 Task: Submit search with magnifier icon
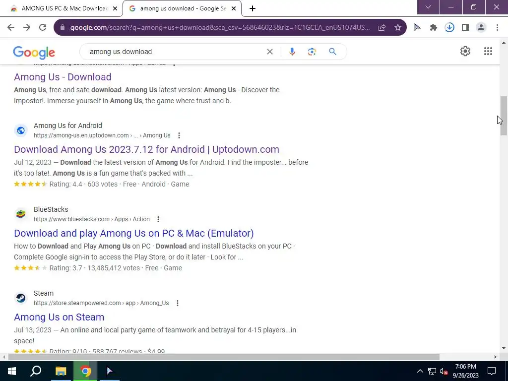tap(333, 52)
